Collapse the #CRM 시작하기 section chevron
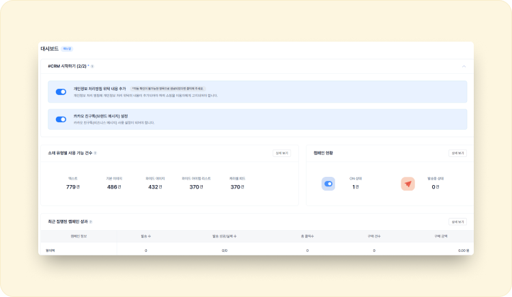The image size is (512, 297). [x=464, y=66]
